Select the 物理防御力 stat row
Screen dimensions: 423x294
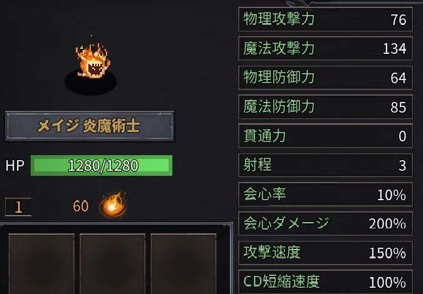[x=326, y=78]
